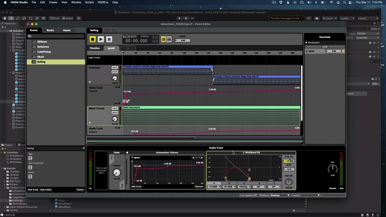Collapse the Automation Volume panel arrow
The image size is (386, 217).
[127, 153]
